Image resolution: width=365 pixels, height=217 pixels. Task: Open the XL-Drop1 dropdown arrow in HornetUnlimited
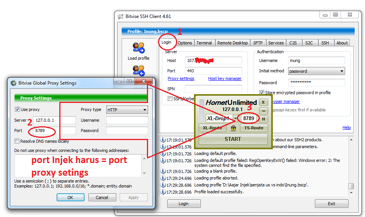coord(235,119)
